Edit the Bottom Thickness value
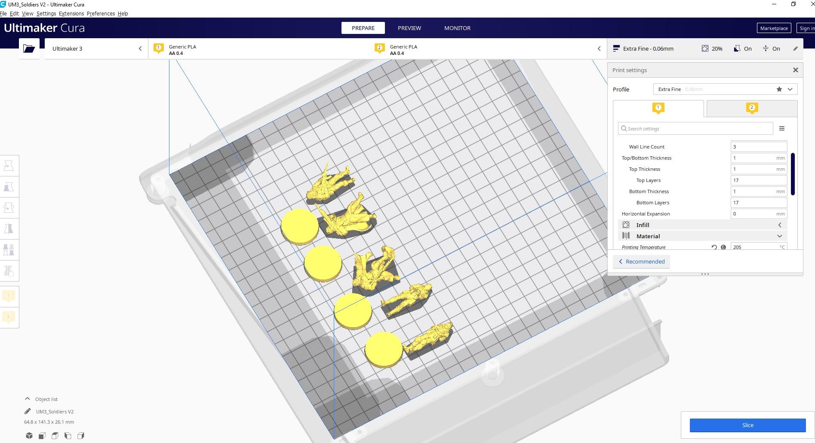The height and width of the screenshot is (443, 815). pos(759,191)
